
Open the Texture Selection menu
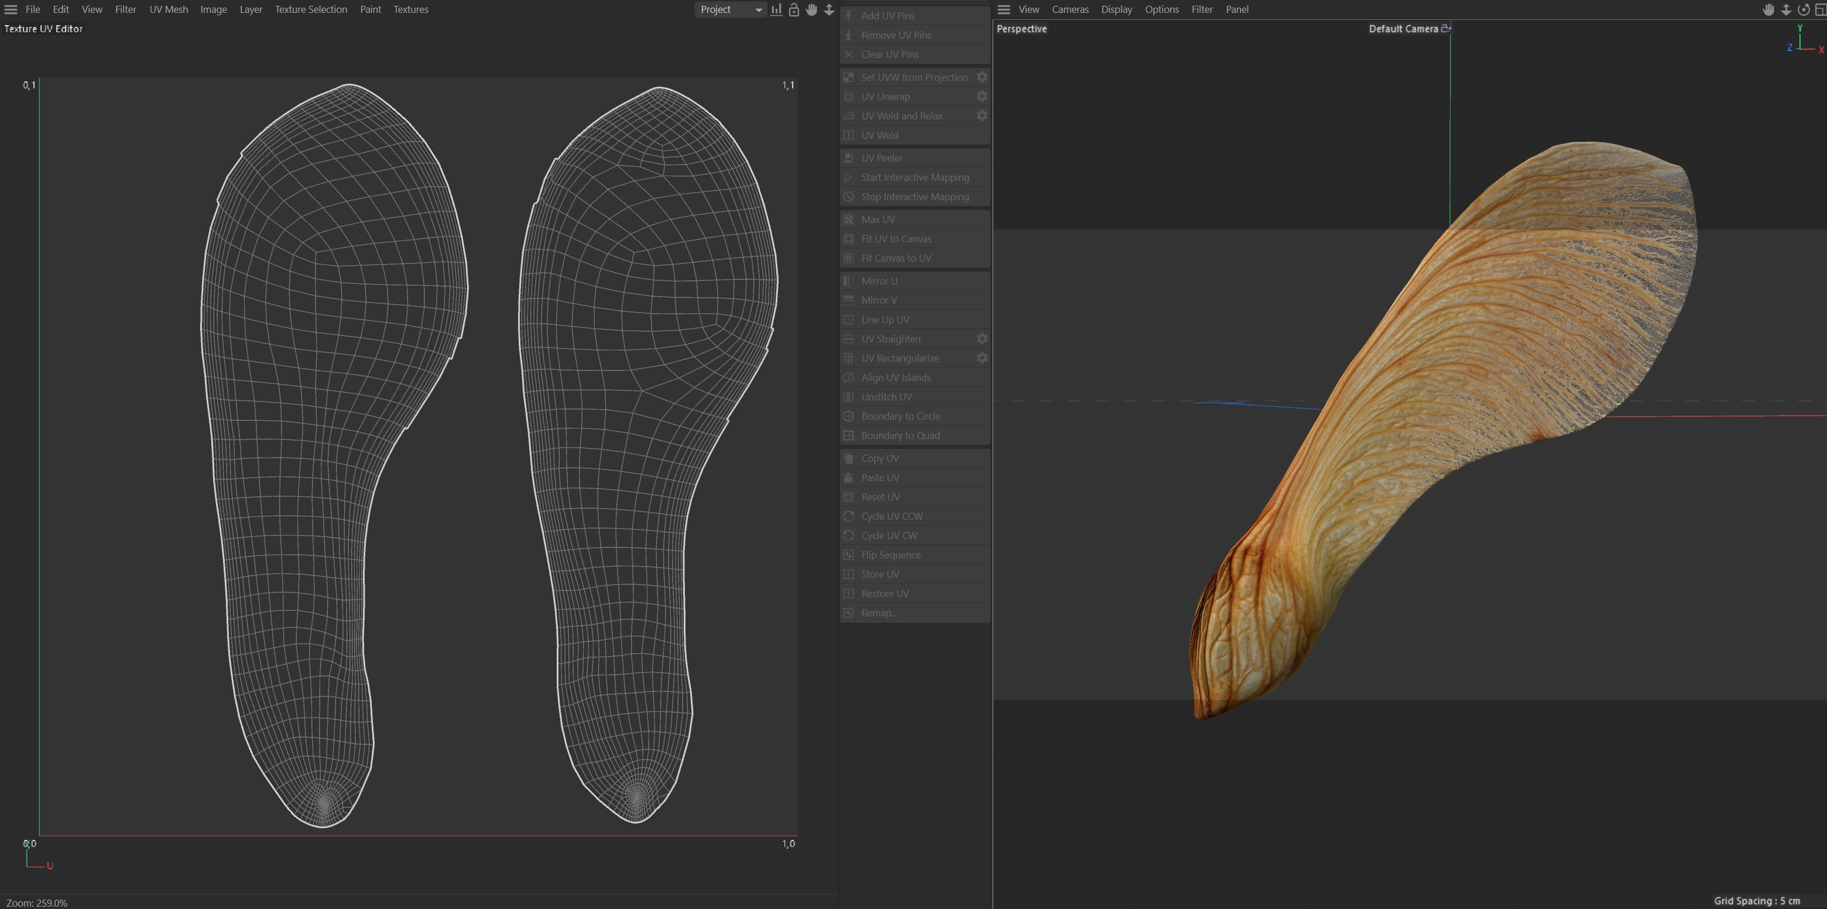coord(311,9)
